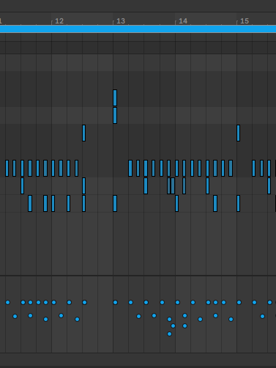Viewport: 276px width, 368px height.
Task: Click the divider above the velocity lane
Action: tap(138, 276)
